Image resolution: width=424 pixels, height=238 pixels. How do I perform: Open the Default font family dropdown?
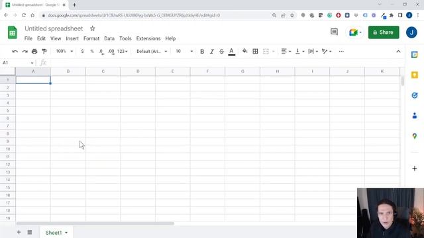point(152,52)
